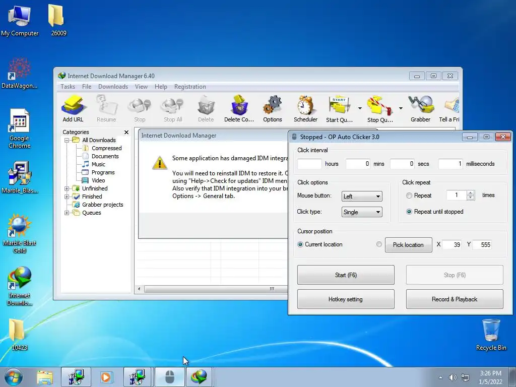Viewport: 516px width, 387px height.
Task: Select the DataWagon desktop shortcut
Action: click(x=20, y=73)
